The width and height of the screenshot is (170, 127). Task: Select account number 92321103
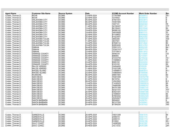coord(116,90)
